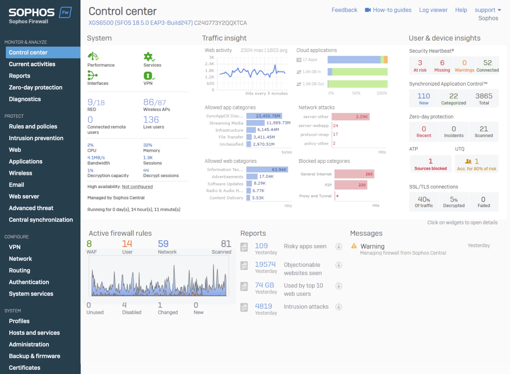Click the General Internet 265 blocked bar
Viewport: 510px width, 374px height.
(354, 174)
